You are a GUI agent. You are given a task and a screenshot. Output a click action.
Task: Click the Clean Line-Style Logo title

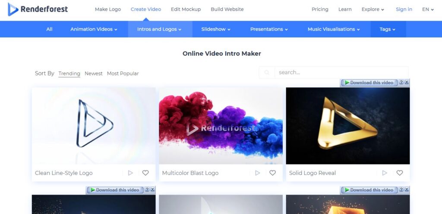coord(64,173)
